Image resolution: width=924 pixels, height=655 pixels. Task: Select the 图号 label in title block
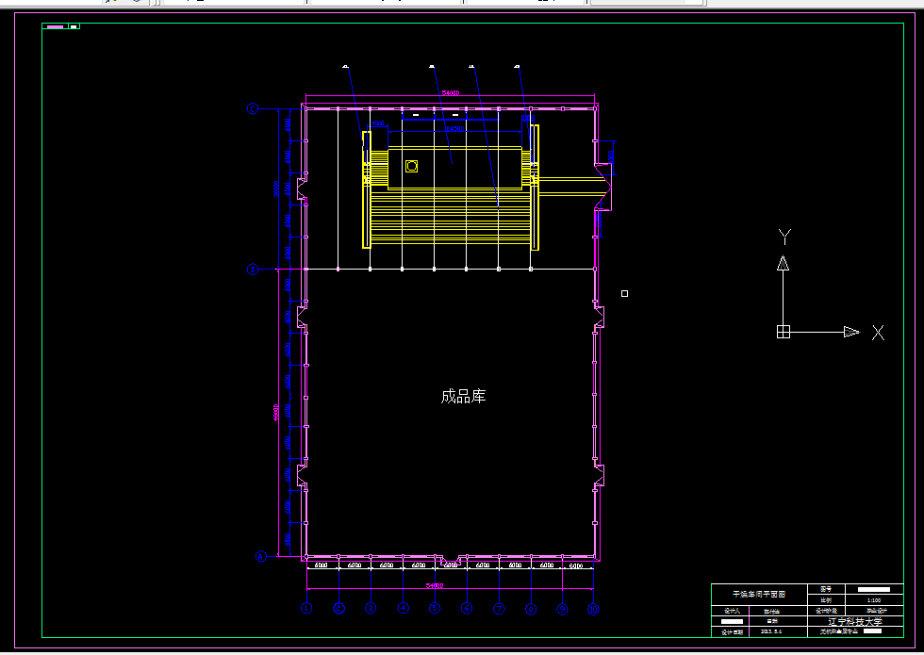point(826,589)
